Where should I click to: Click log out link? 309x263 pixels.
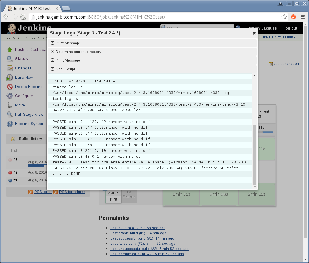(291, 28)
